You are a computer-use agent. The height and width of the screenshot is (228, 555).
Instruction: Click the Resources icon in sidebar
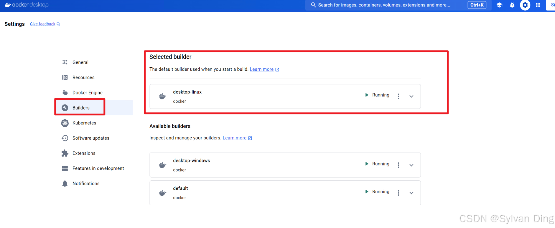tap(65, 77)
